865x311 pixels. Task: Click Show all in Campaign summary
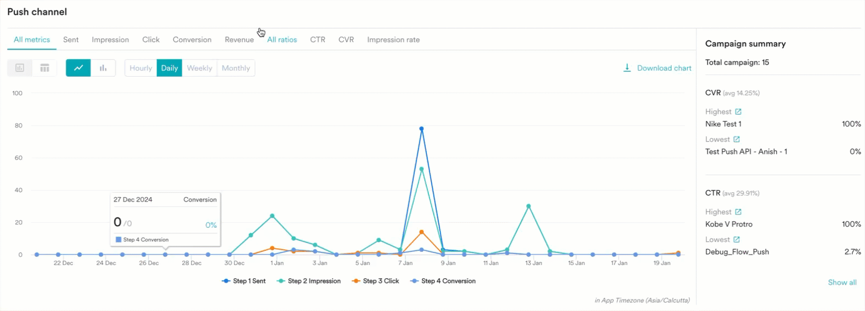(842, 283)
